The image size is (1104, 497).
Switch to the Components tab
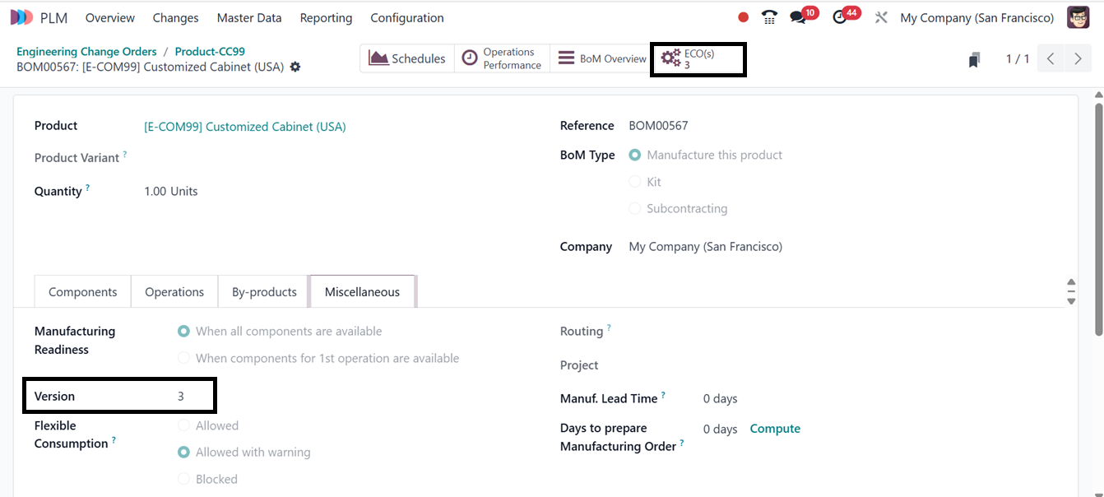(82, 292)
